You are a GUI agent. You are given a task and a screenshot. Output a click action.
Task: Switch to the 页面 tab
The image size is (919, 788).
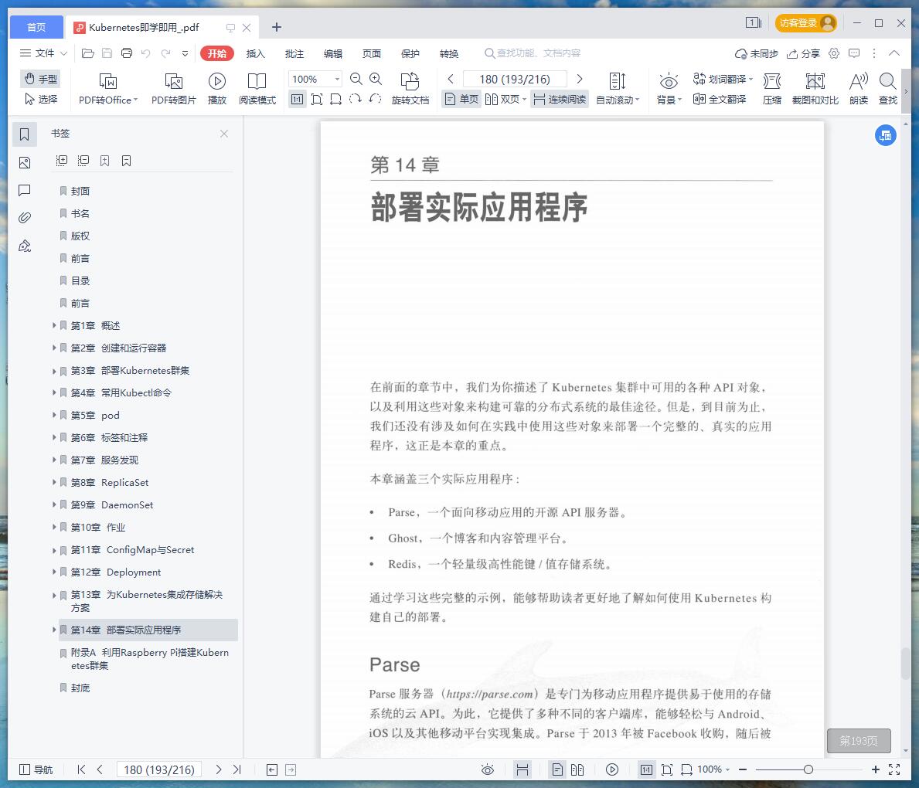(372, 53)
